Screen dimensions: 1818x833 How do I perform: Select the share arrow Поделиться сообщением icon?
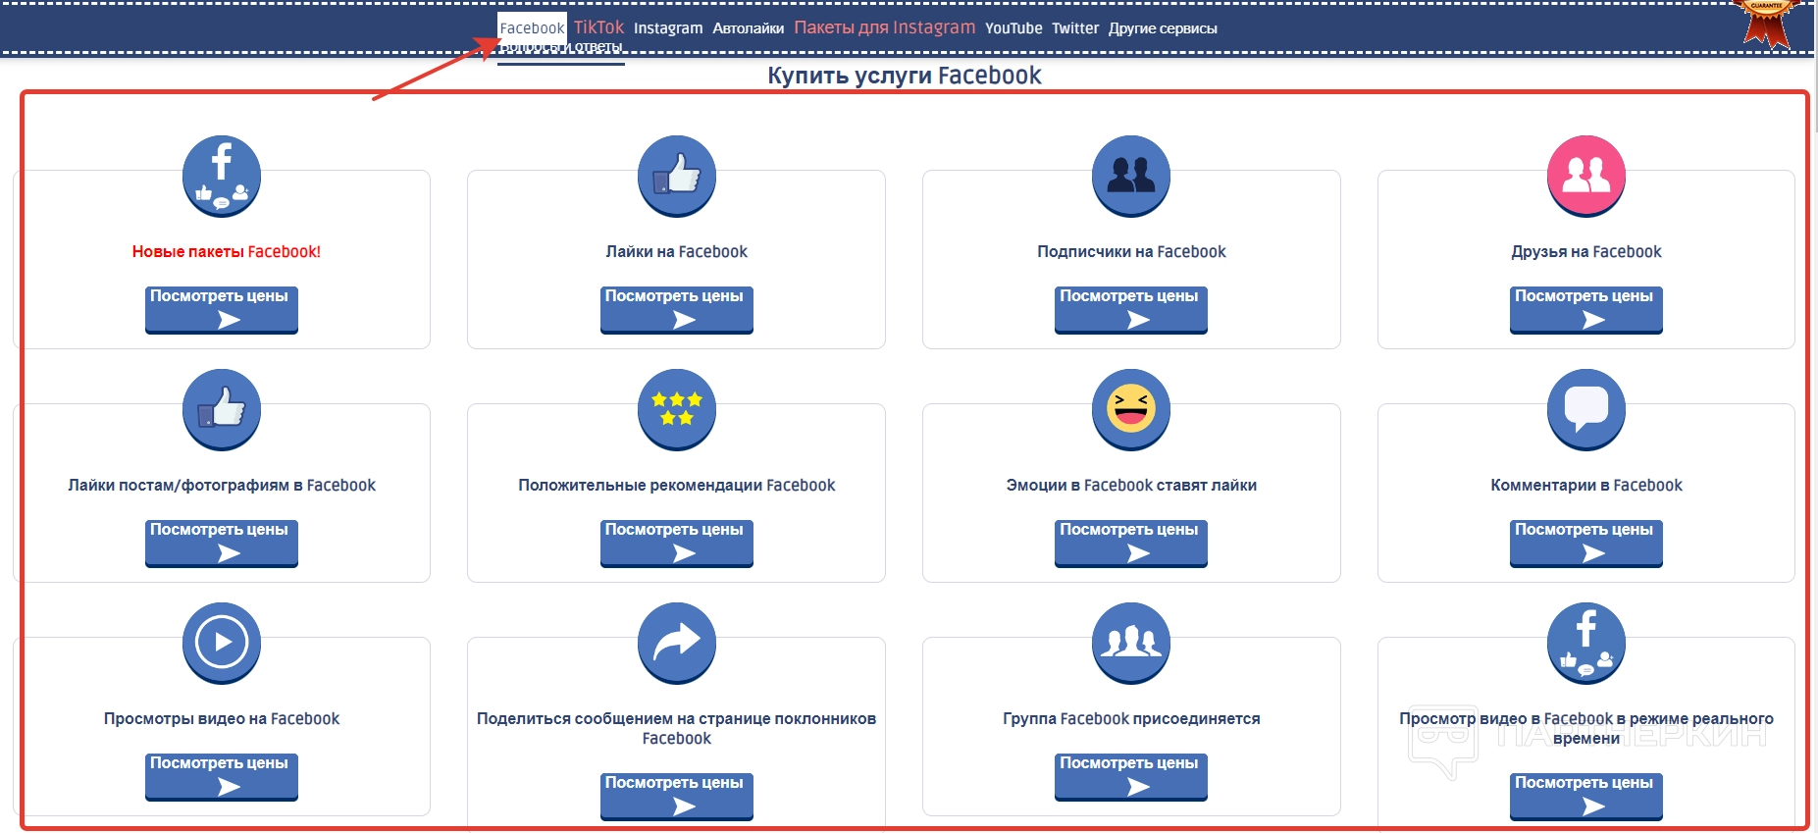[677, 643]
